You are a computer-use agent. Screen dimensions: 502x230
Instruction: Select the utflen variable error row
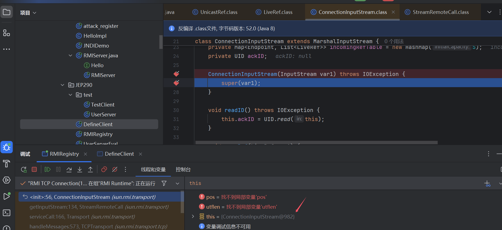(x=238, y=207)
